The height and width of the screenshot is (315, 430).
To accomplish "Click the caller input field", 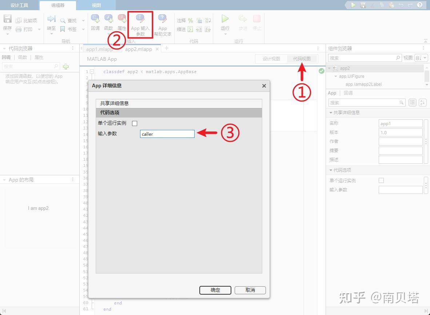I will point(167,134).
